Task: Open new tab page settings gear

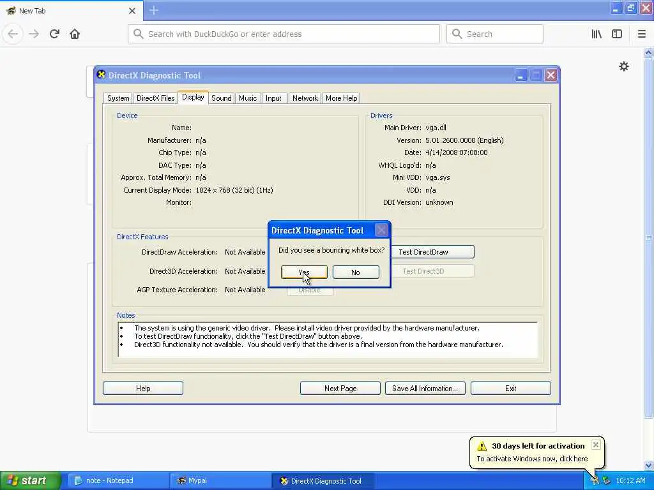Action: [623, 66]
